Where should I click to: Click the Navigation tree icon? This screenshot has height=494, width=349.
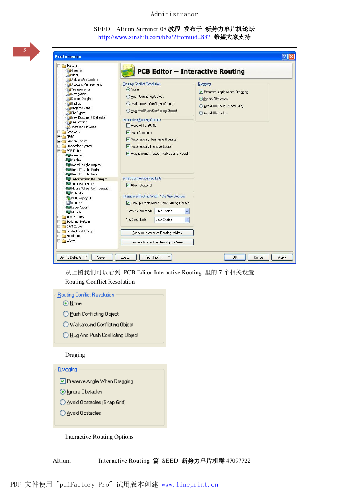coord(68,94)
